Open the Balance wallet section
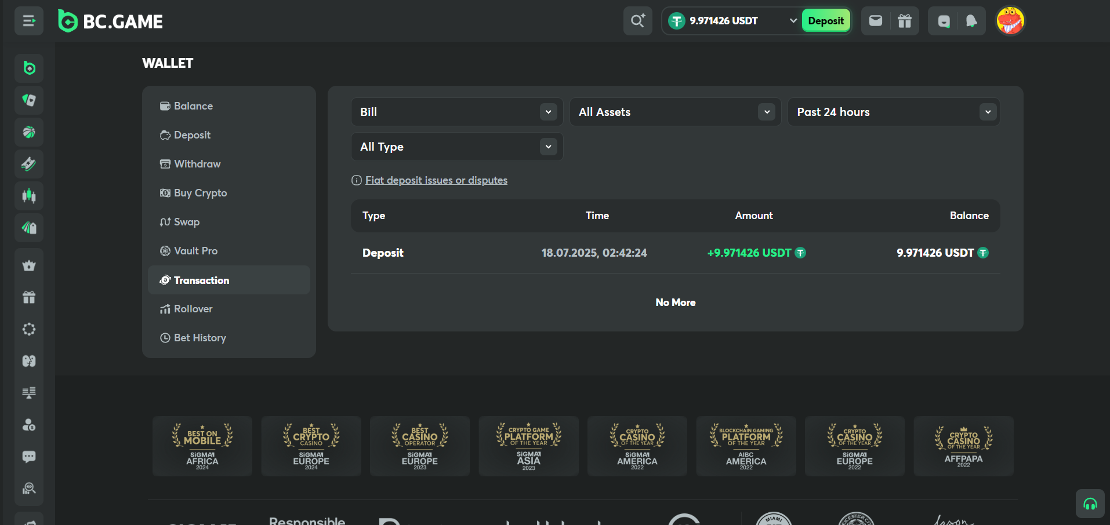The width and height of the screenshot is (1110, 525). [229, 106]
